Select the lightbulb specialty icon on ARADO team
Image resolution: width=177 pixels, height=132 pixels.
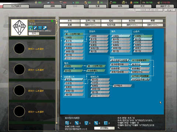coord(30,27)
